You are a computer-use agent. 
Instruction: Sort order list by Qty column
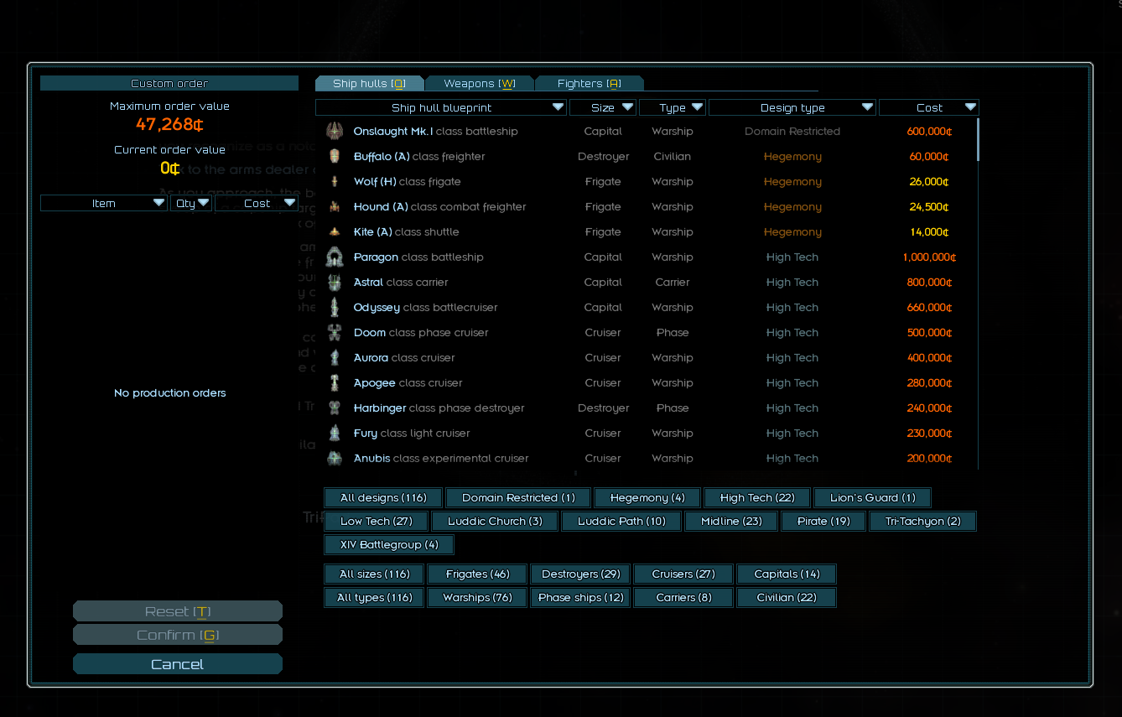(x=191, y=203)
